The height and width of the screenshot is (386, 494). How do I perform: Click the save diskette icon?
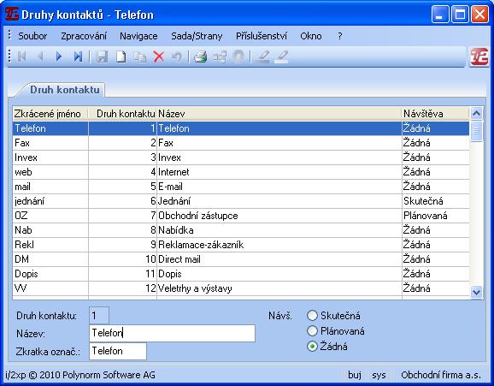point(102,56)
